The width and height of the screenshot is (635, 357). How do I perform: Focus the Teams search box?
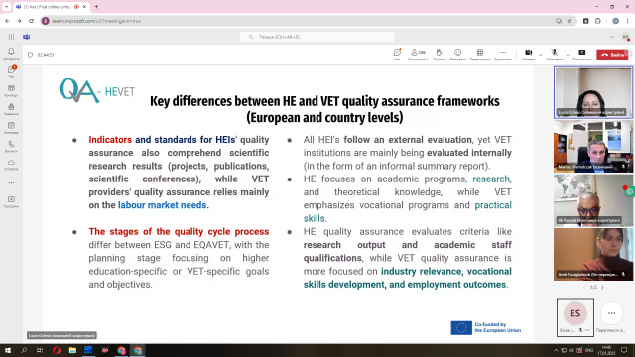coord(317,37)
